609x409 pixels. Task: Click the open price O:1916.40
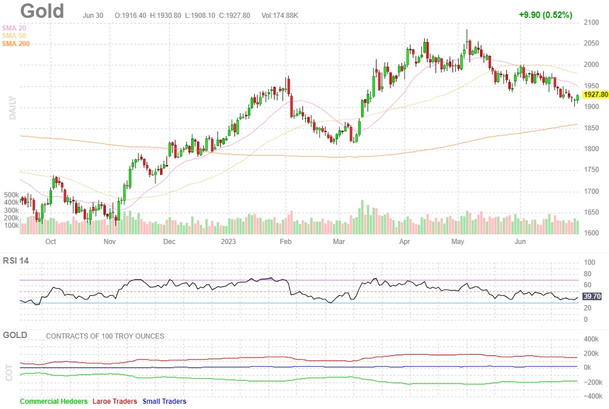point(131,16)
